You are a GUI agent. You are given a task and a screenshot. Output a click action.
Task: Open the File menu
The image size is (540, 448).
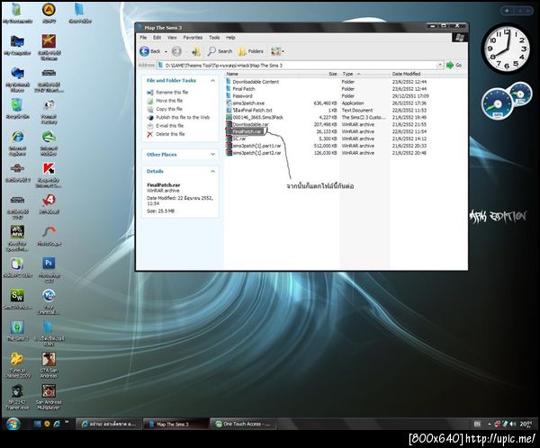143,38
